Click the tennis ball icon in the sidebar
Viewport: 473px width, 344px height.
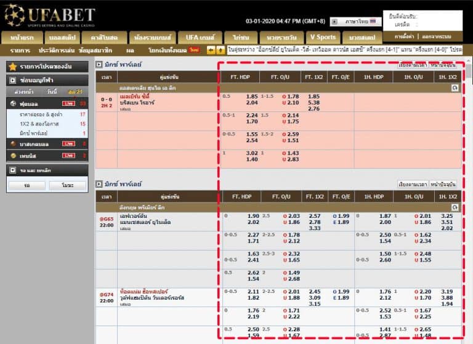point(13,156)
